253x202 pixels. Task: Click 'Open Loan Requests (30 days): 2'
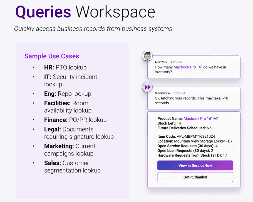(x=185, y=150)
